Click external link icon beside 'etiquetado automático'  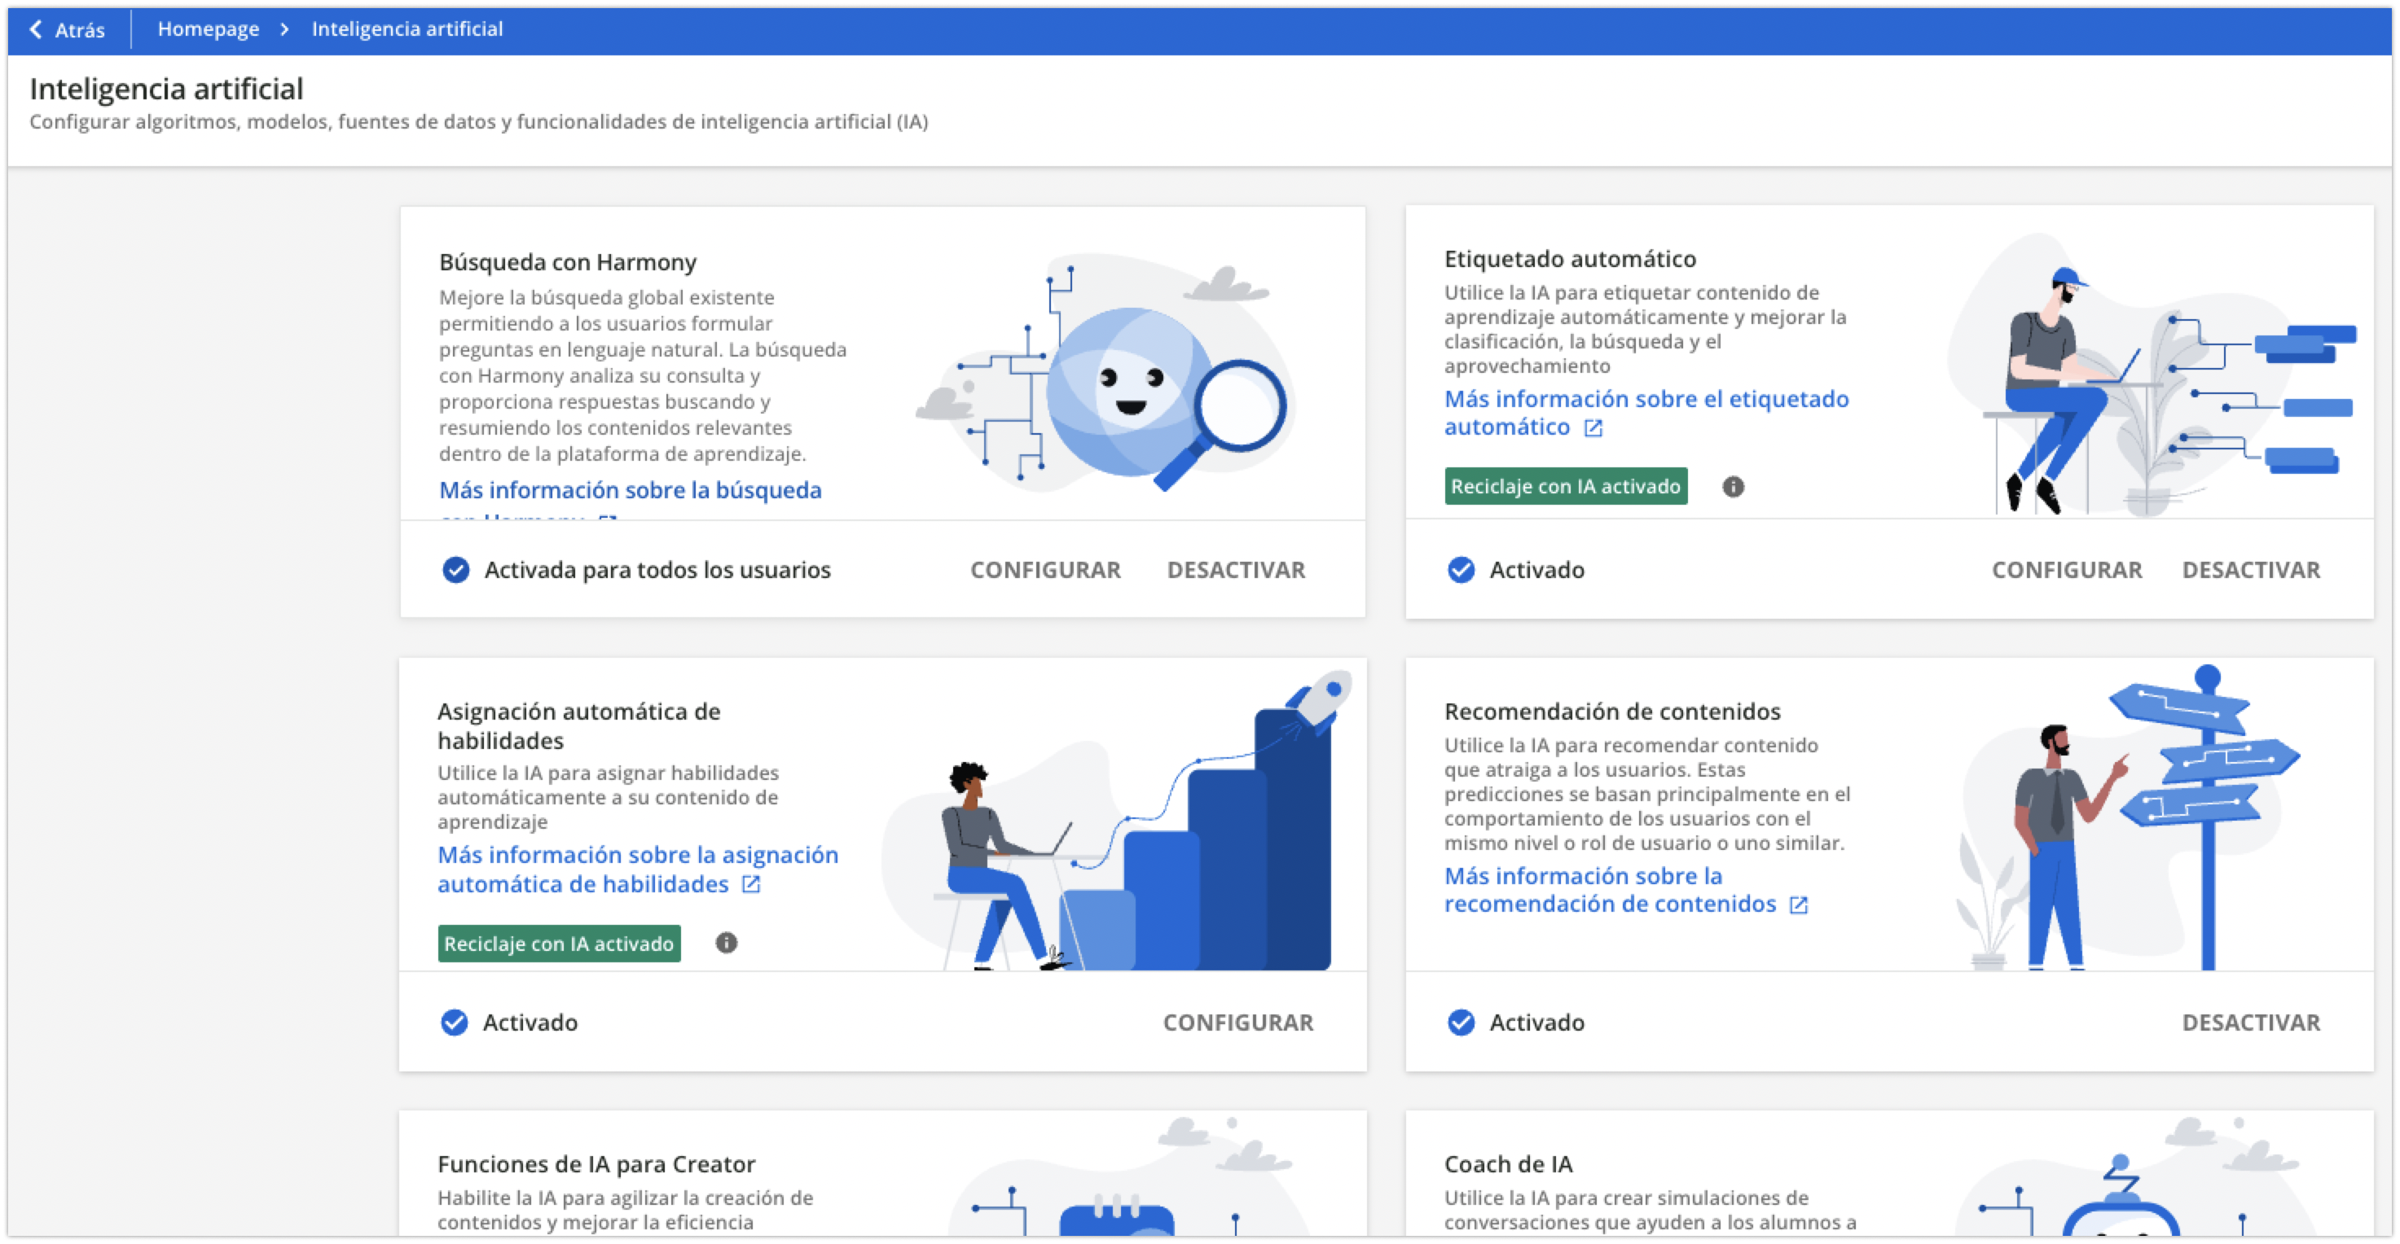(x=1593, y=427)
